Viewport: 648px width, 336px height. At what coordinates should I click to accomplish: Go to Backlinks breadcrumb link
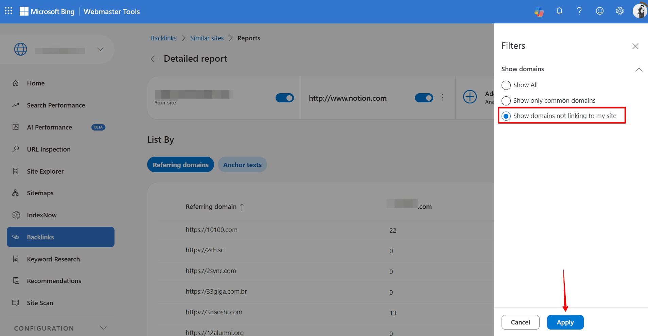point(164,38)
